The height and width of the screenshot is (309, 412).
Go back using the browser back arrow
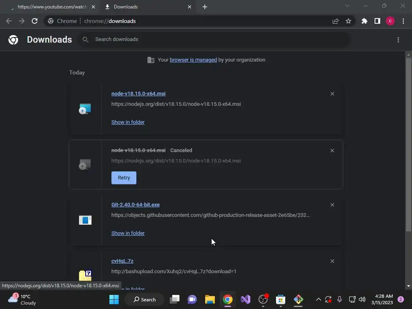pos(9,21)
